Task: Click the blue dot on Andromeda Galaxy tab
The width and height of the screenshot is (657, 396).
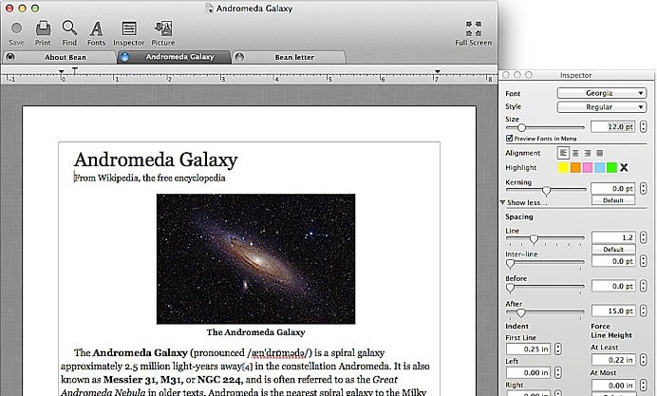Action: (124, 57)
